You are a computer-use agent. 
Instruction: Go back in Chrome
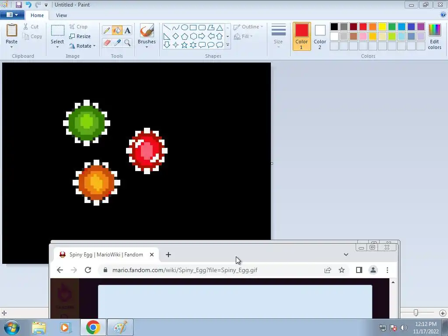pyautogui.click(x=59, y=270)
